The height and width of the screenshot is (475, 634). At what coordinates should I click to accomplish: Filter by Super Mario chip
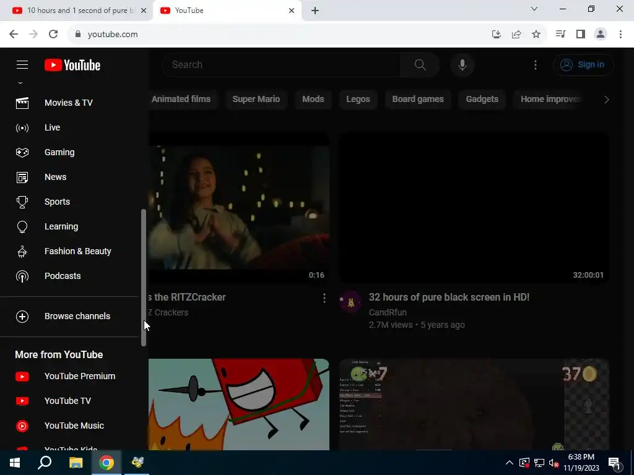(x=256, y=100)
